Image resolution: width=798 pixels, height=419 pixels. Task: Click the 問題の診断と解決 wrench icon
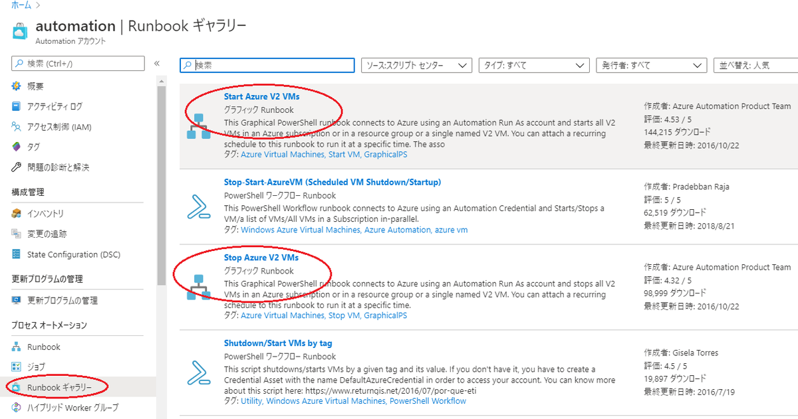(17, 167)
